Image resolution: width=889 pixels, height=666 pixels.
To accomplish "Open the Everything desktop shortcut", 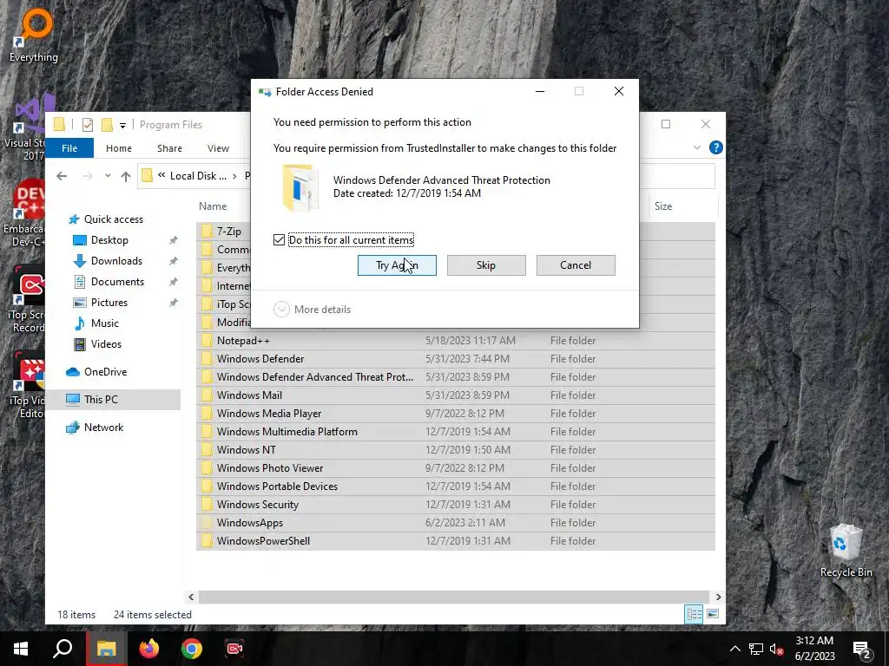I will pos(34,34).
